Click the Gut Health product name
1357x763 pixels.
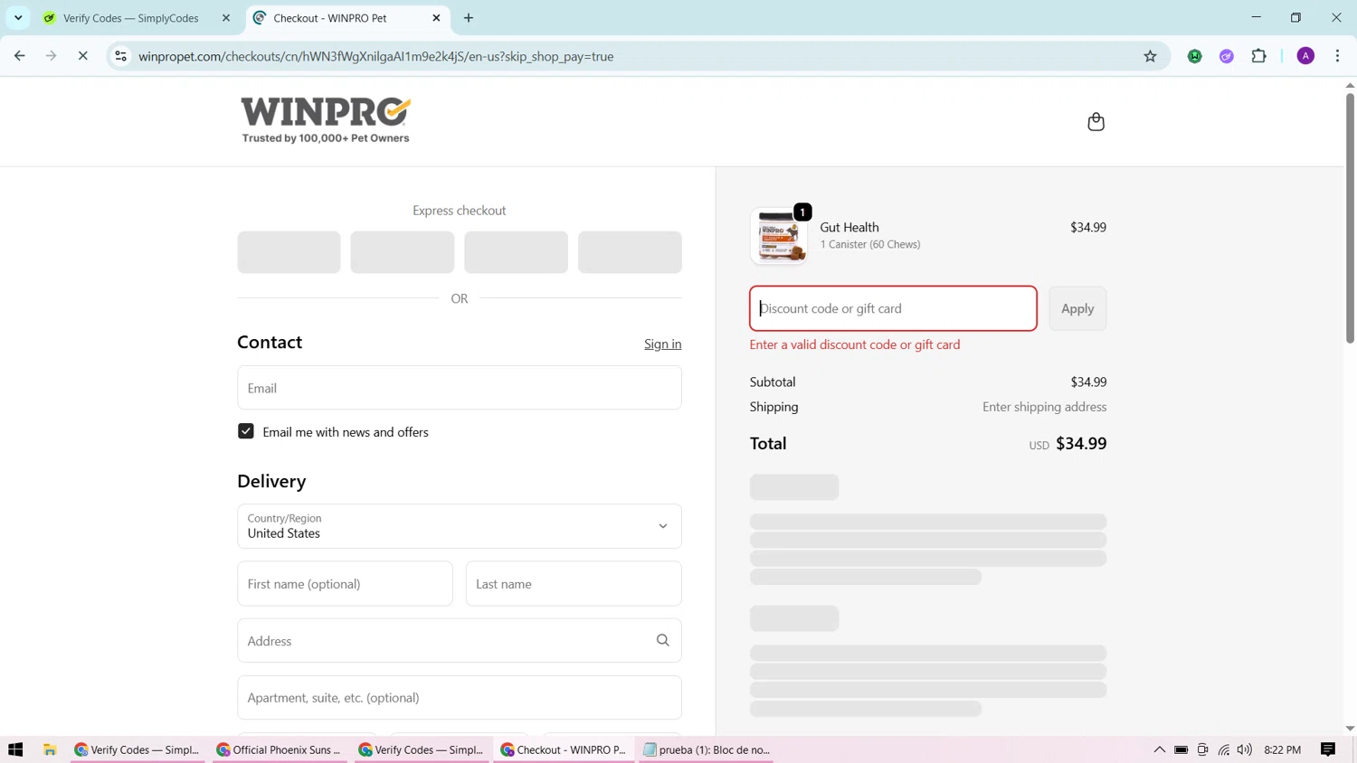849,227
